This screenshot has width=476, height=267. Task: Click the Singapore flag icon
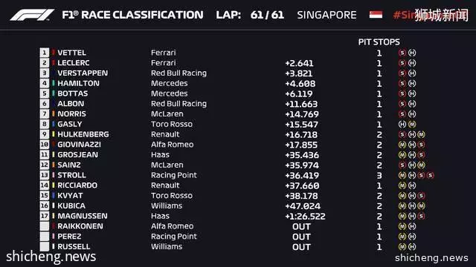(x=376, y=15)
